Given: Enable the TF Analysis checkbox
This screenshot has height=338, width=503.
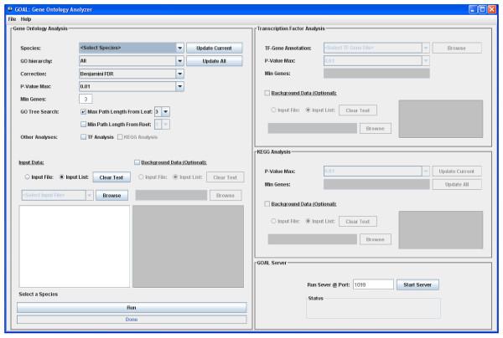Looking at the screenshot, I should [x=83, y=136].
